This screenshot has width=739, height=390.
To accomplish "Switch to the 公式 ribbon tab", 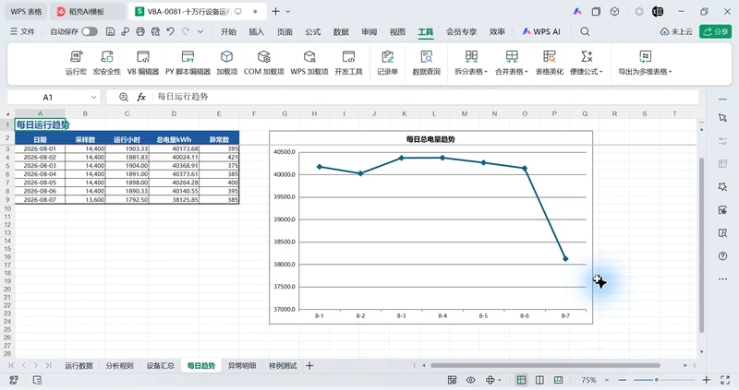I will (312, 31).
